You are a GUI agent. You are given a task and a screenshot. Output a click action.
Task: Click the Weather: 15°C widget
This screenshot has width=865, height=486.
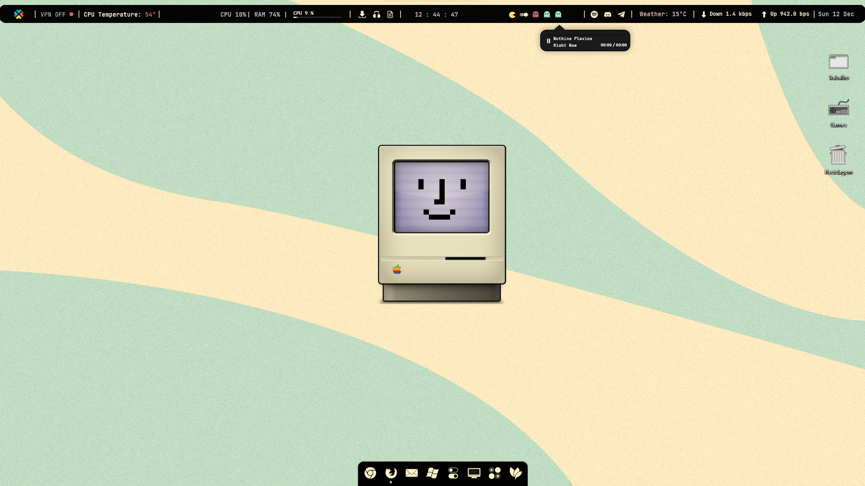click(x=663, y=14)
